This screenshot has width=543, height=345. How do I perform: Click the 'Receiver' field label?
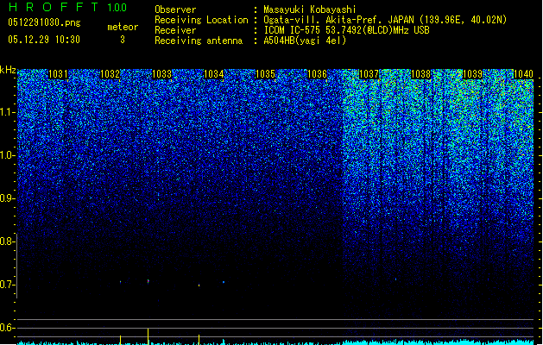point(175,30)
